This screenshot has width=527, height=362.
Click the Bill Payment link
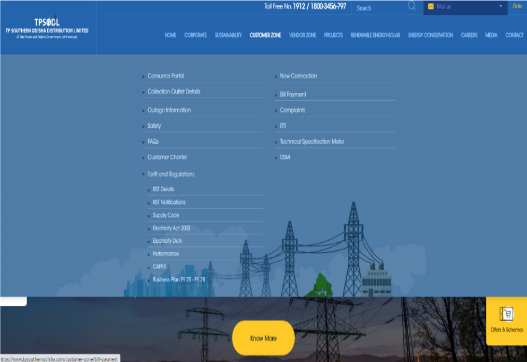[293, 94]
